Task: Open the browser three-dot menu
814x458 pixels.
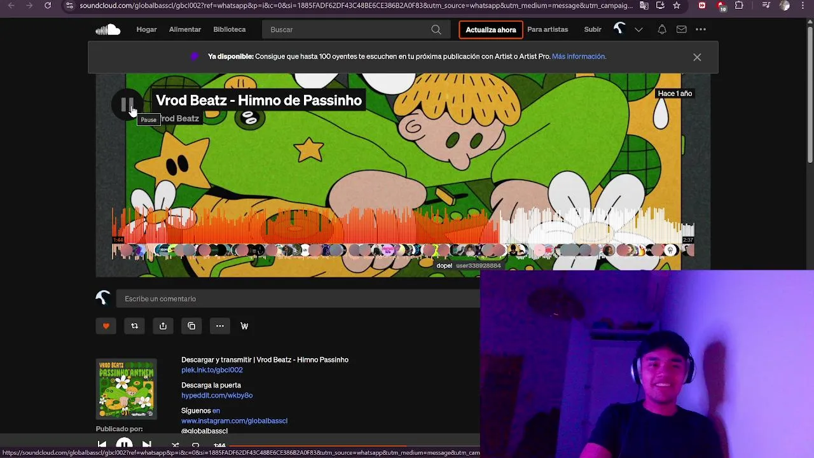Action: coord(803,6)
